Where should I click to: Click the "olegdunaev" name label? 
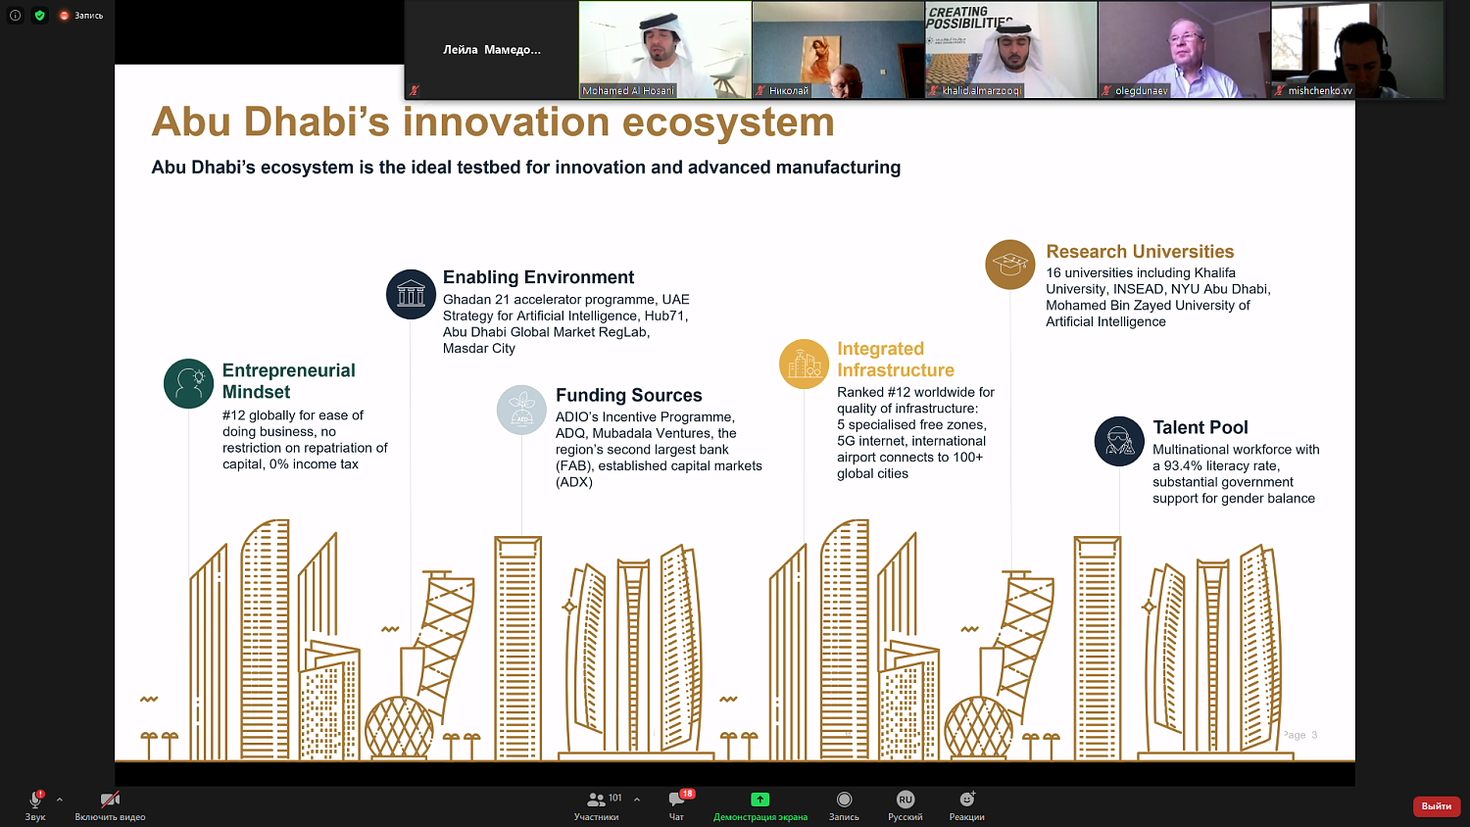point(1142,91)
